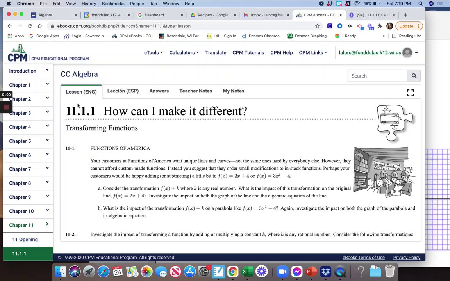Screen dimensions: 450x281
Task: Select lesson 11.1.1 in the sidebar
Action: coord(28,253)
